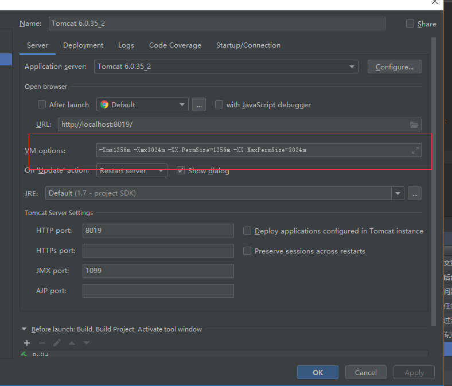The height and width of the screenshot is (386, 452).
Task: Click the Name field containing Tomcat 6.0.35_2
Action: click(217, 24)
